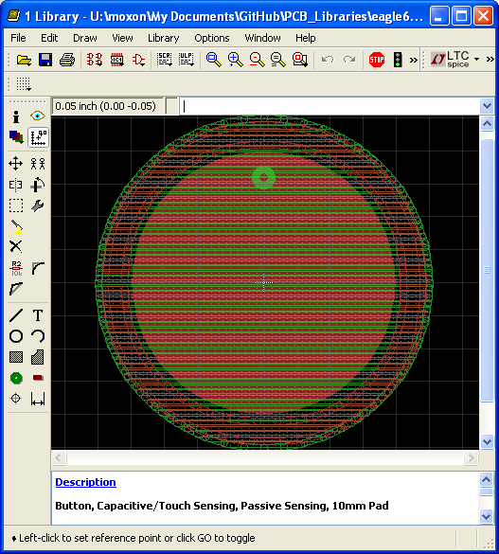Select the Move tool

16,164
